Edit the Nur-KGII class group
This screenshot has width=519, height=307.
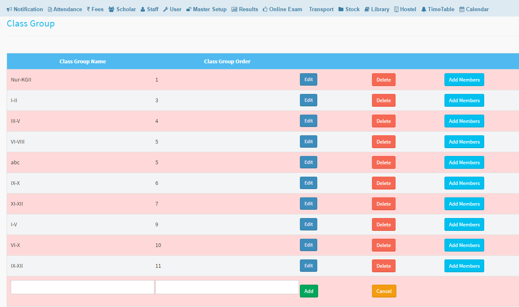[309, 79]
